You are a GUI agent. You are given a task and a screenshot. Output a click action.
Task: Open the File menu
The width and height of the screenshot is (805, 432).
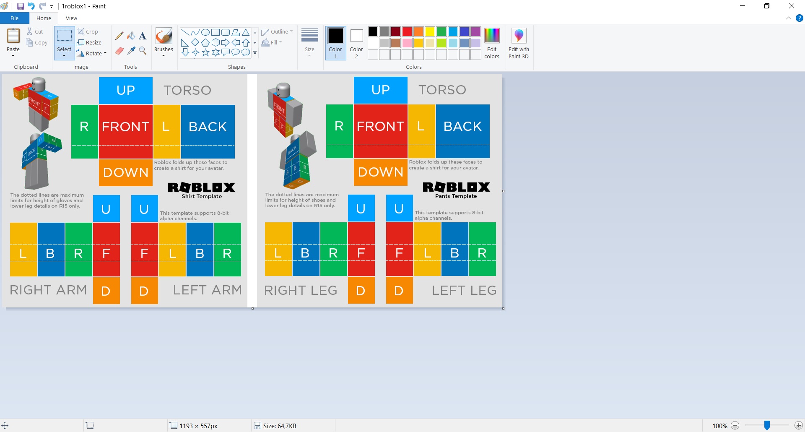pos(14,18)
